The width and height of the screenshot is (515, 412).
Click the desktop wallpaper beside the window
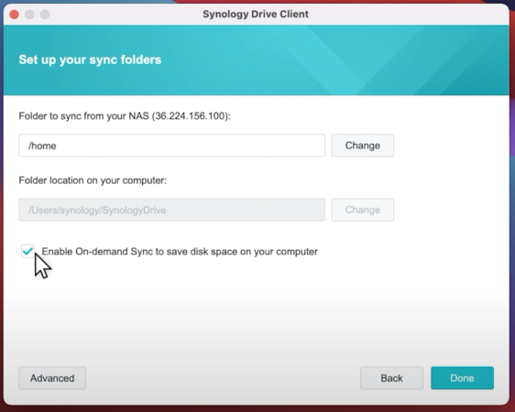(x=512, y=197)
